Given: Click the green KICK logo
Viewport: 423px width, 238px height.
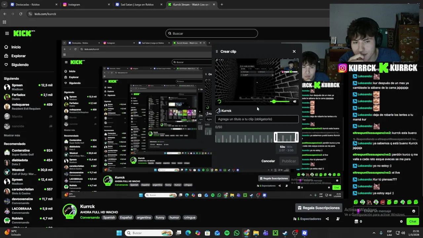Looking at the screenshot, I should (x=24, y=33).
